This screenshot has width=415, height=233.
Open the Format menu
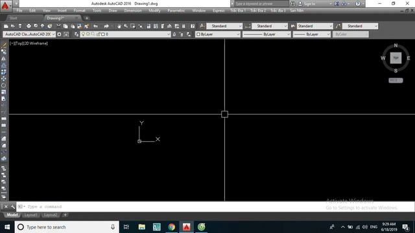[79, 10]
